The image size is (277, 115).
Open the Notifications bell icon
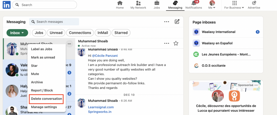[x=194, y=3]
